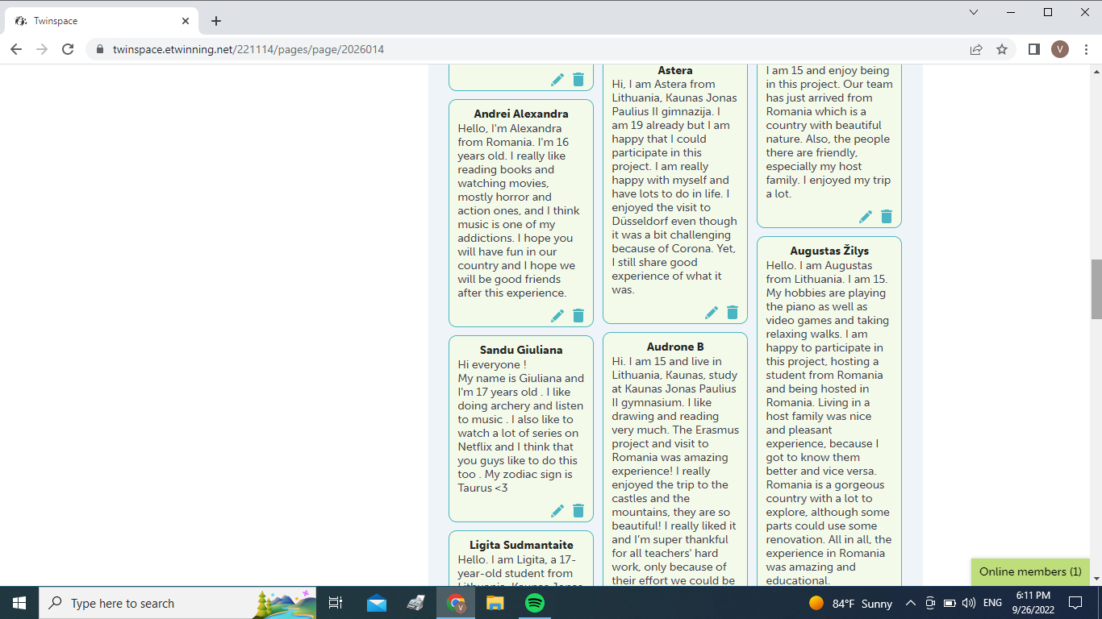Open Mail app on taskbar

377,603
